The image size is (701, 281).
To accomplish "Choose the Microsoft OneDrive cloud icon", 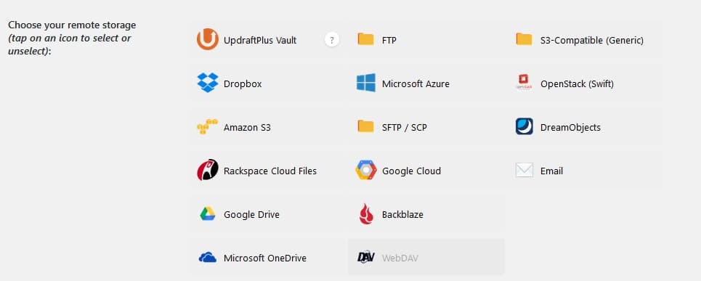I will tap(208, 257).
